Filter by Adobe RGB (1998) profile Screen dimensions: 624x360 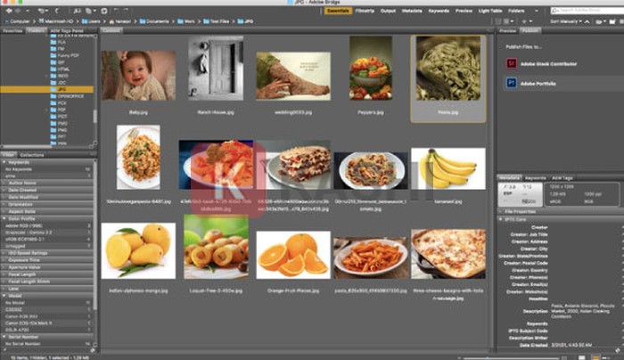[x=47, y=225]
